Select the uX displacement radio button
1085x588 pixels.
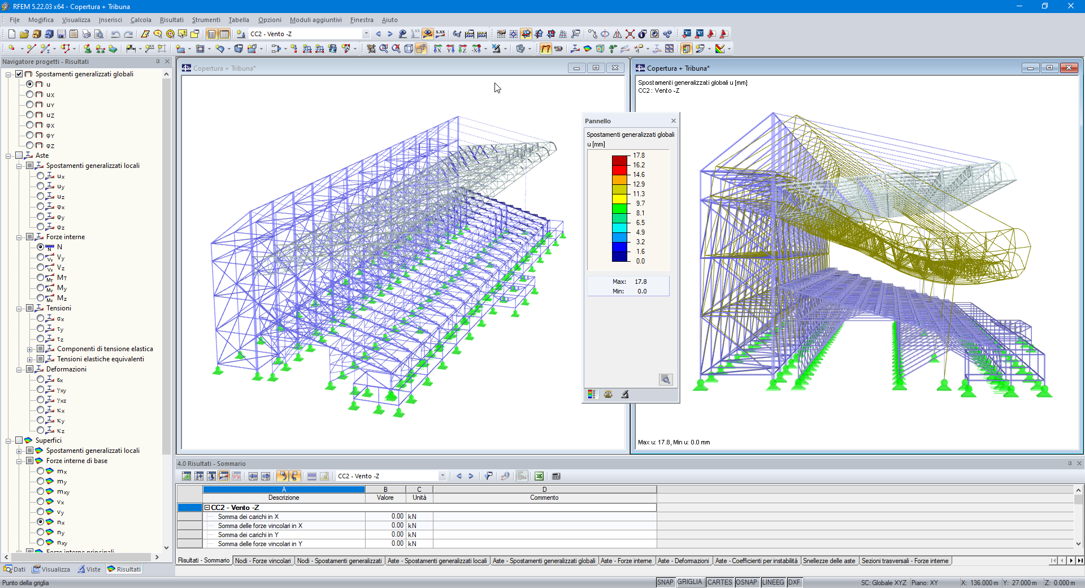[30, 94]
